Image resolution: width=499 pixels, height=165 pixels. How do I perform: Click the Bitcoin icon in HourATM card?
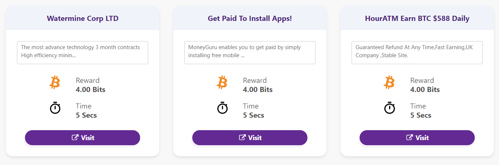click(x=389, y=82)
